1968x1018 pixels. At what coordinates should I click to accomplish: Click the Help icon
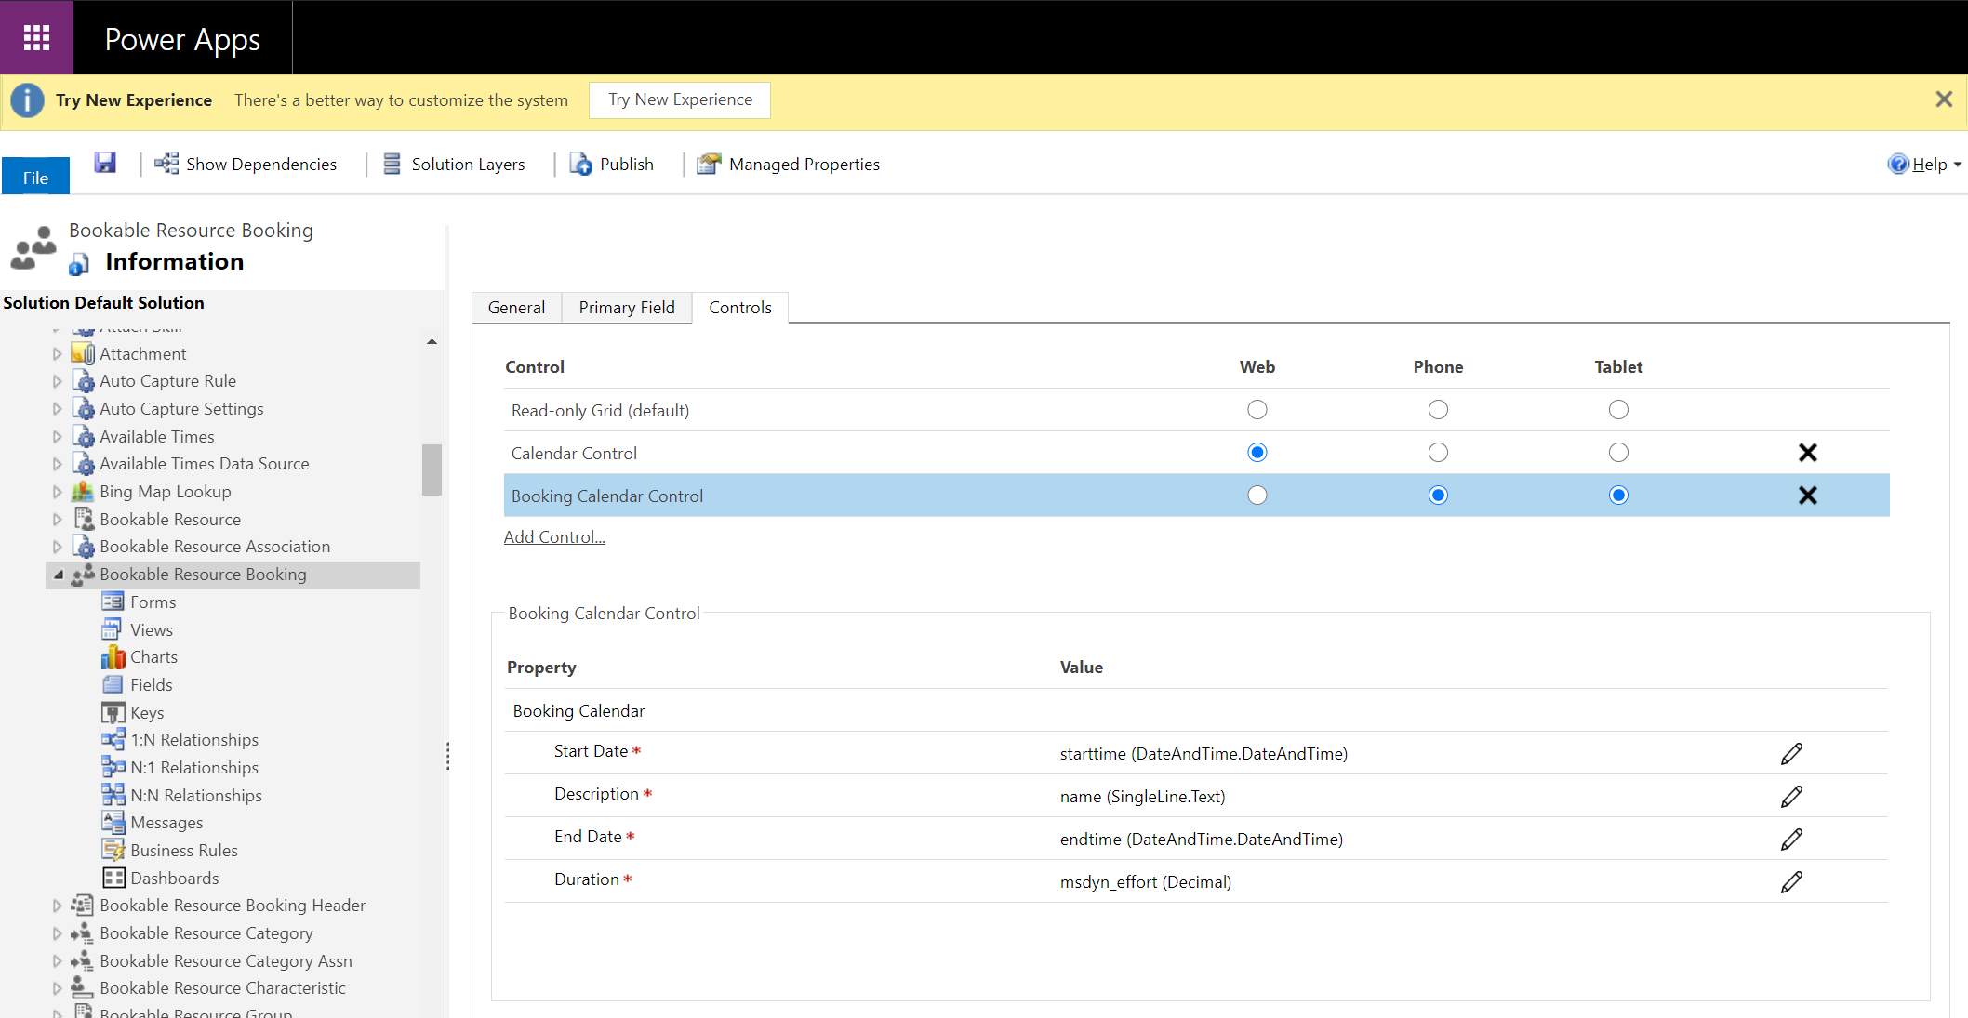click(x=1898, y=163)
